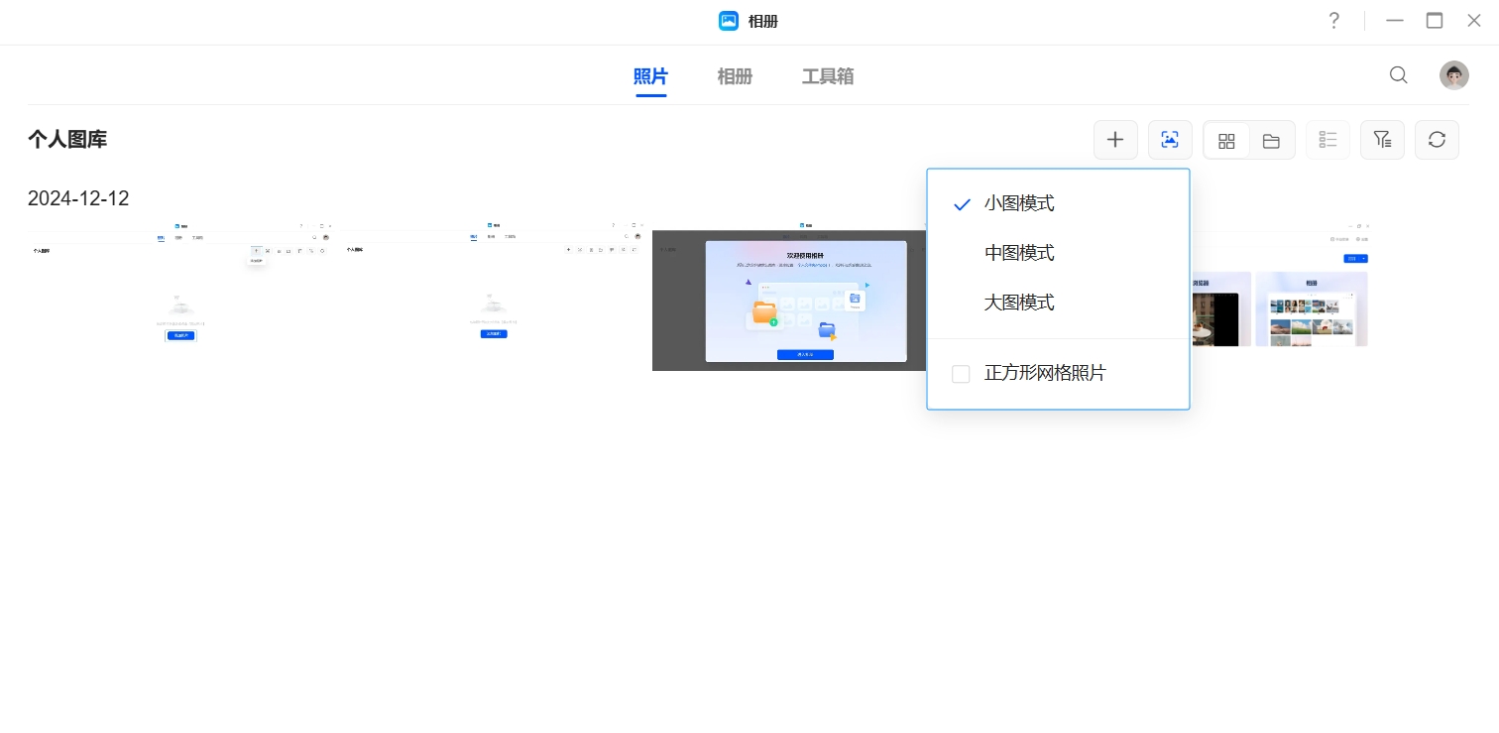This screenshot has height=733, width=1499.
Task: Select 中图模式 option
Action: pyautogui.click(x=1058, y=253)
